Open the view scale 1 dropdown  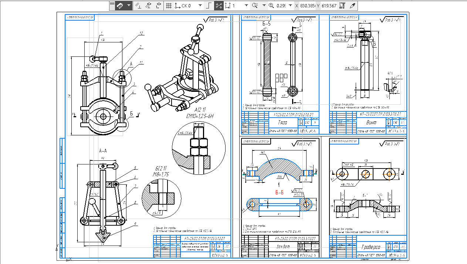pos(246,6)
